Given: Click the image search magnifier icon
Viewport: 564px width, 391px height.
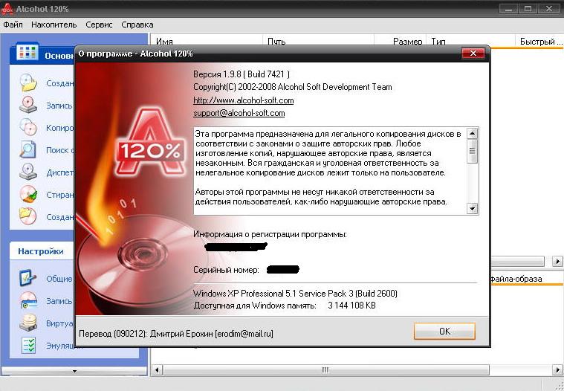Looking at the screenshot, I should point(28,149).
